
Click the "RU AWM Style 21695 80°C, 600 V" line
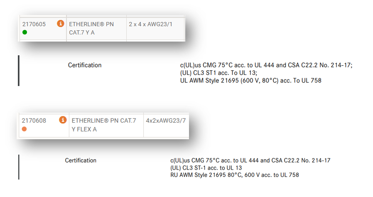point(234,175)
